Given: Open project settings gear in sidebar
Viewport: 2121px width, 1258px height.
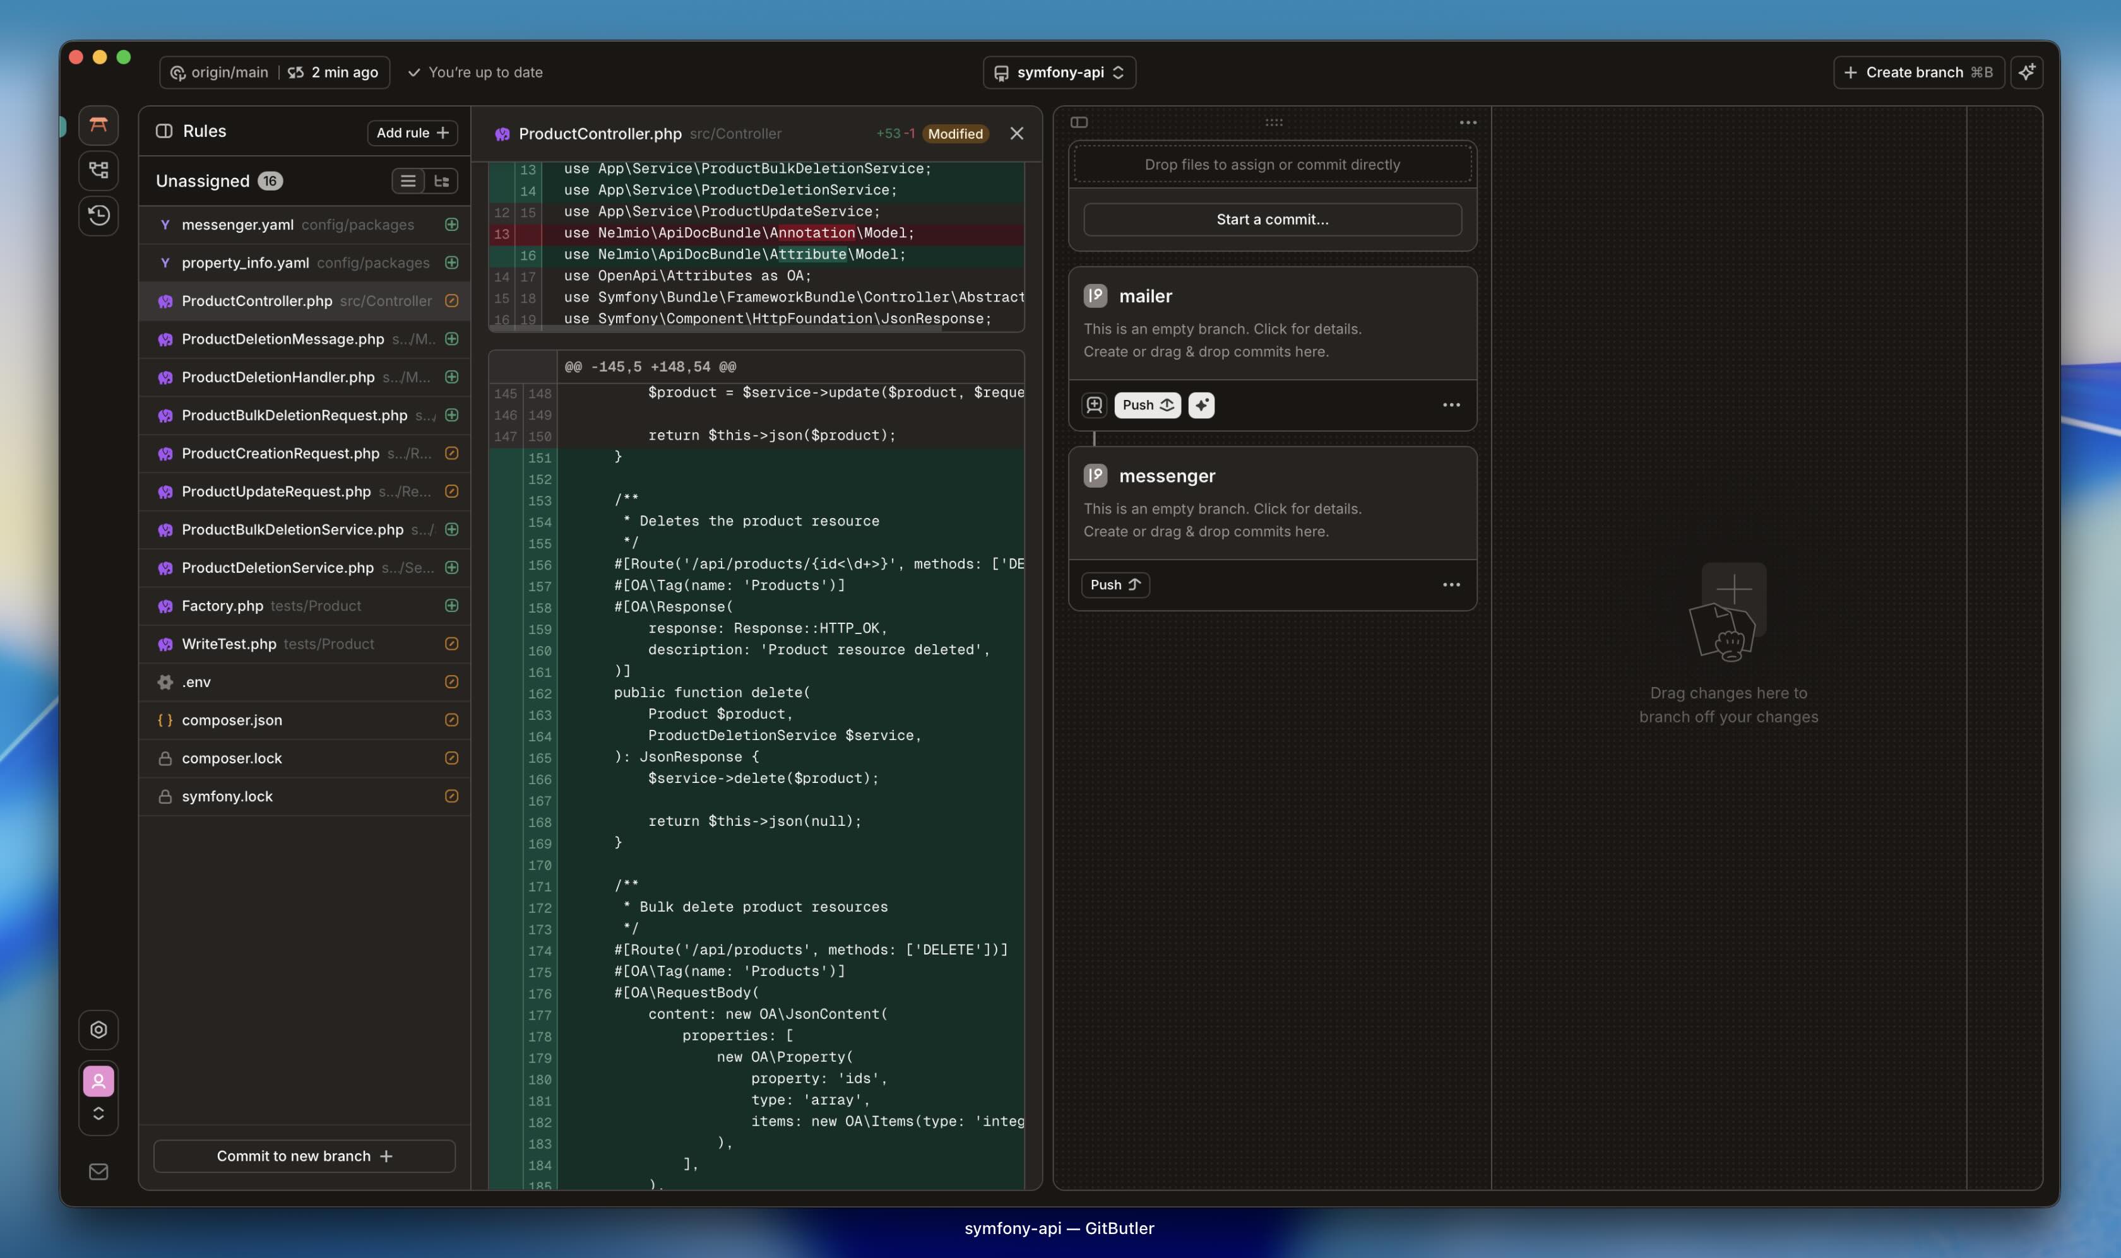Looking at the screenshot, I should click(98, 1030).
